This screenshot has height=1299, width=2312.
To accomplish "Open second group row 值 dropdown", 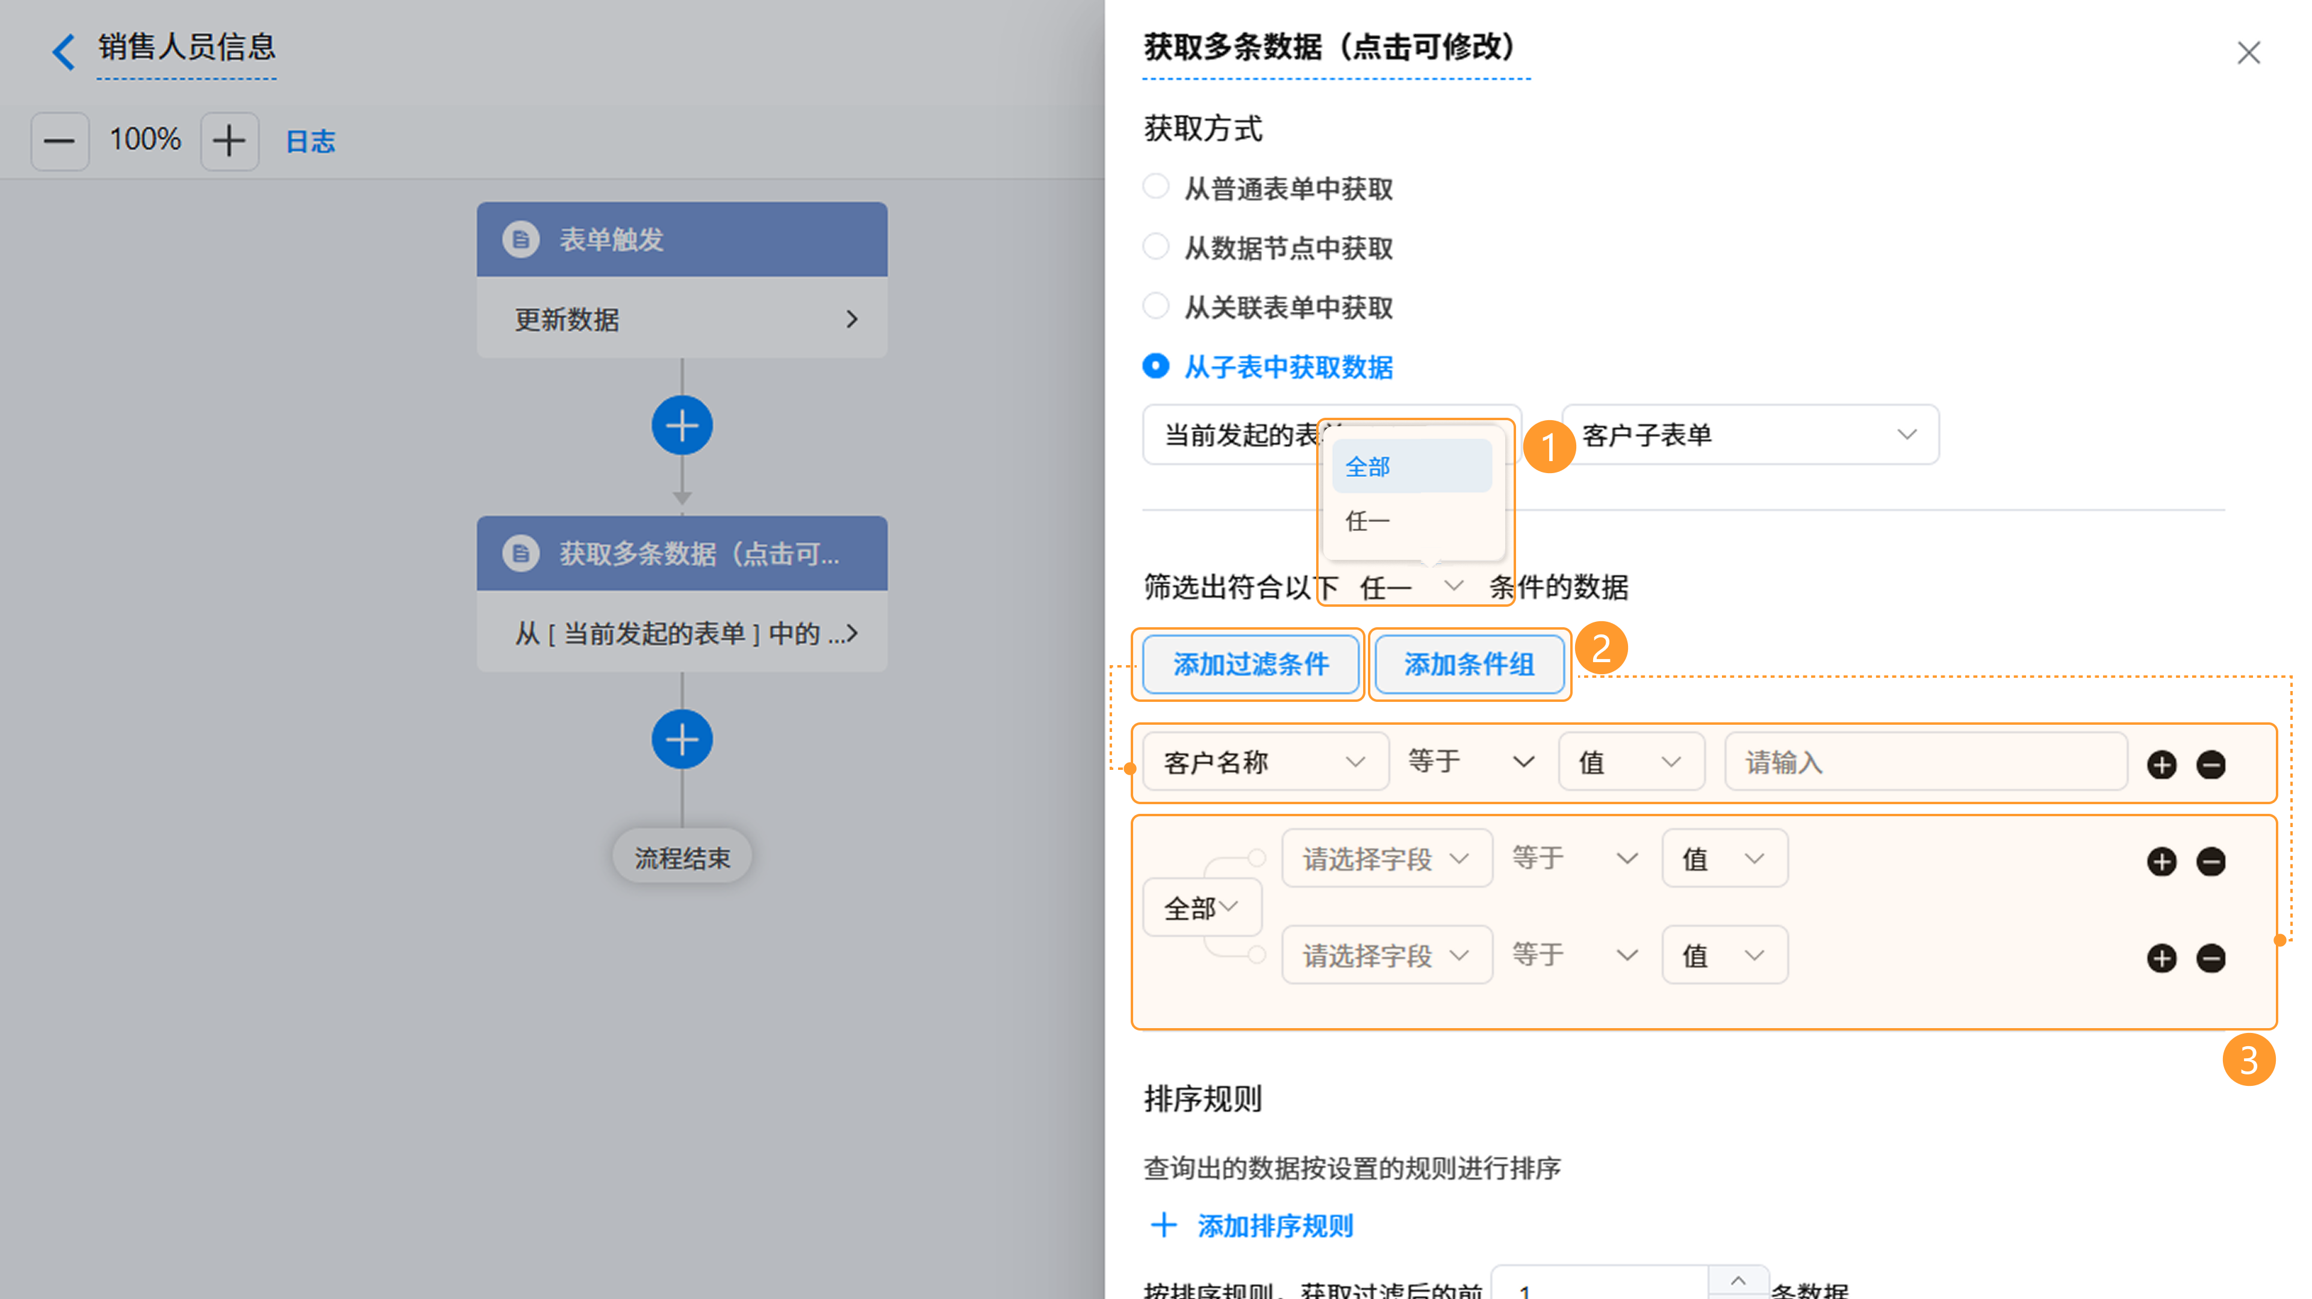I will (x=1724, y=955).
